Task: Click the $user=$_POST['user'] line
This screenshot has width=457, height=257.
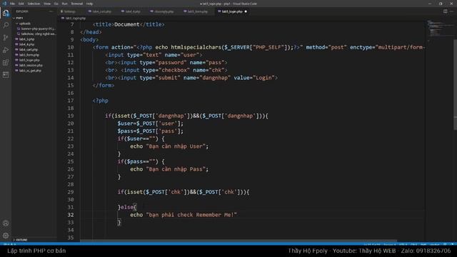Action: pyautogui.click(x=151, y=124)
